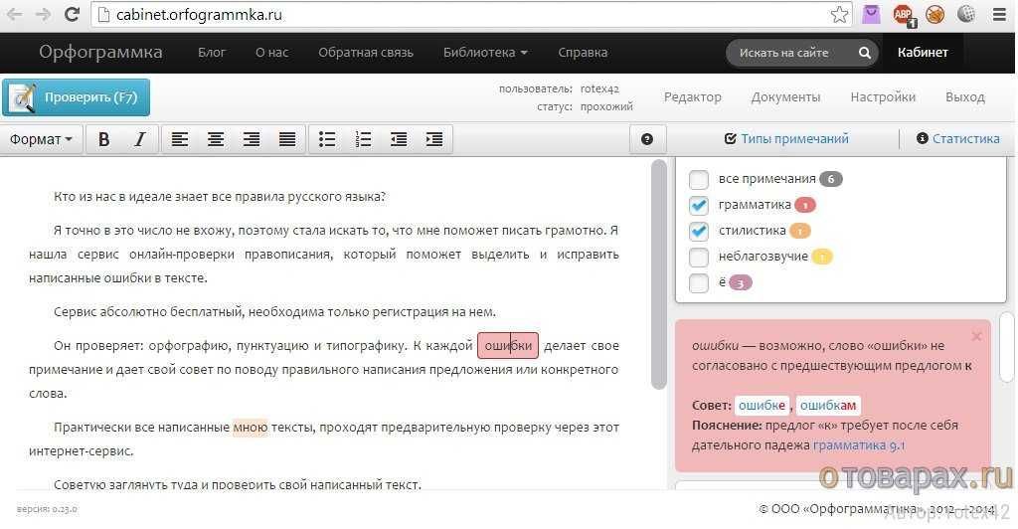
Task: Justify the text
Action: coord(287,139)
